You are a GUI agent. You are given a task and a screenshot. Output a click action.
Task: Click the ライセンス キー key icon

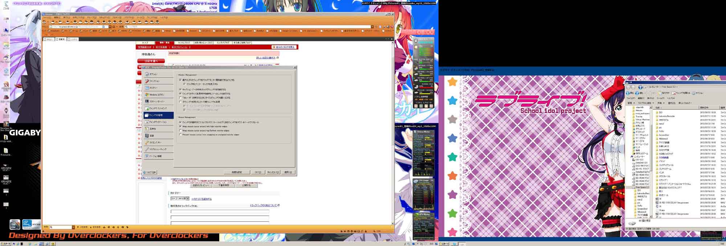click(147, 143)
